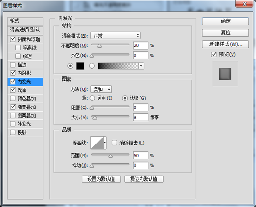The height and width of the screenshot is (207, 256).
Task: Enable the 图案叠加 checkbox
Action: click(x=13, y=115)
